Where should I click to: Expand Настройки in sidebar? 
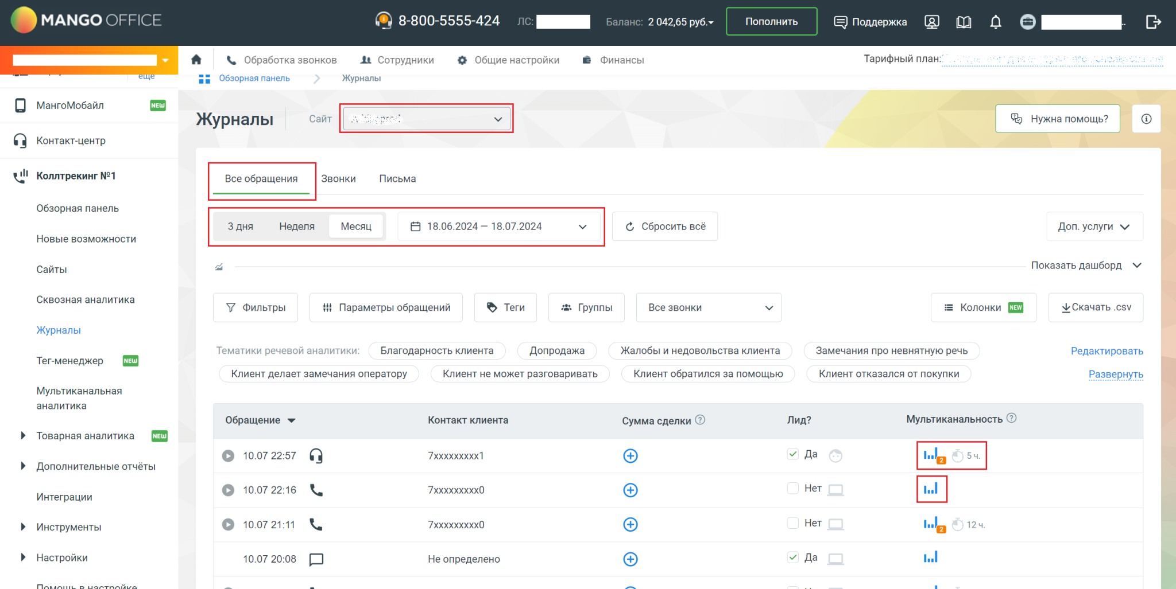click(23, 557)
